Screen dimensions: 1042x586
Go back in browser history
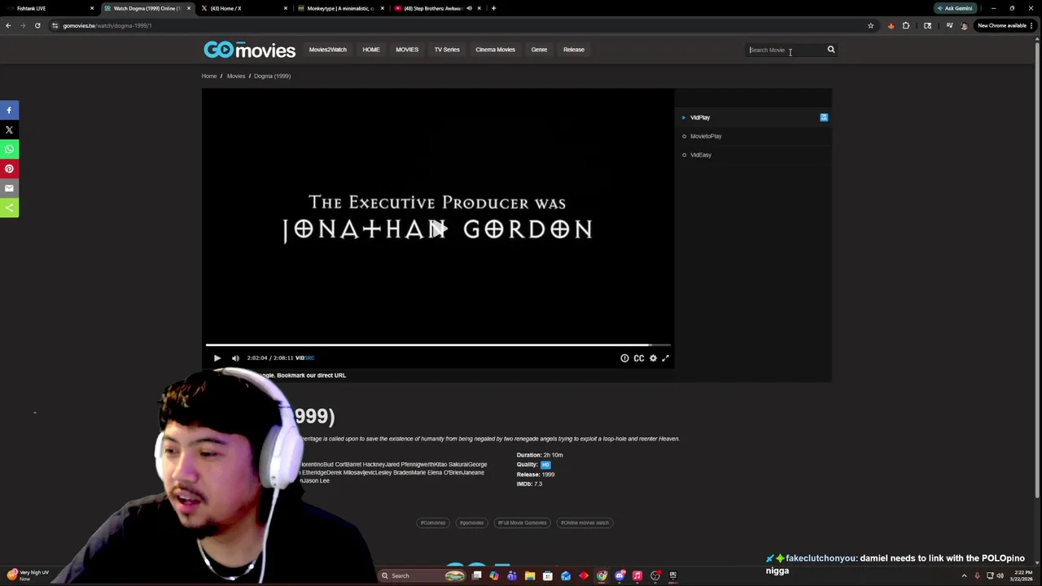pyautogui.click(x=8, y=25)
